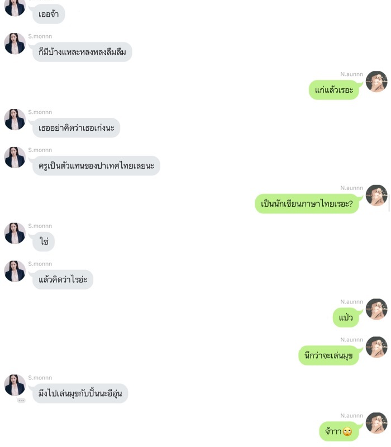Open N.aunnn name above แป่ว message
391x447 pixels.
(x=351, y=302)
